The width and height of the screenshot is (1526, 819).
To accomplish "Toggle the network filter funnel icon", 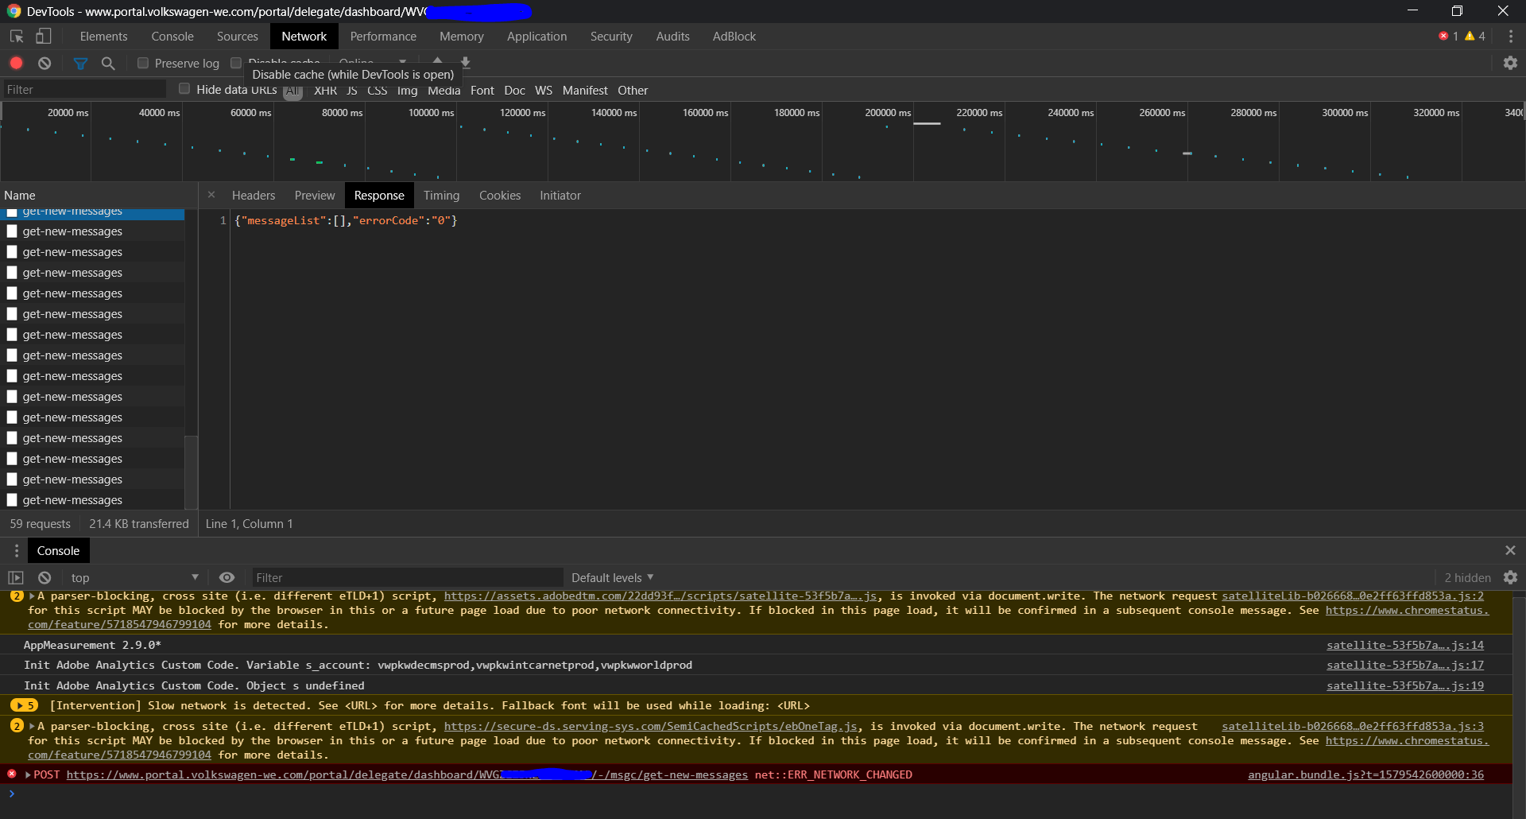I will (x=80, y=63).
